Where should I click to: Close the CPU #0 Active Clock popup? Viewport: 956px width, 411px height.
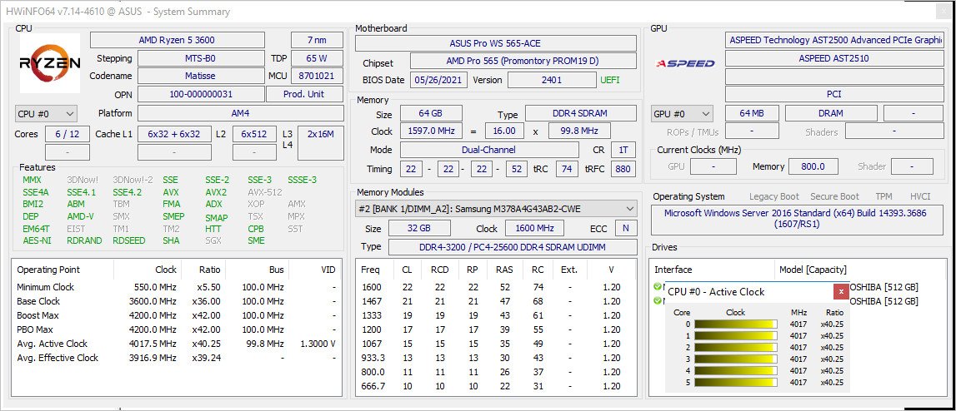tap(842, 291)
